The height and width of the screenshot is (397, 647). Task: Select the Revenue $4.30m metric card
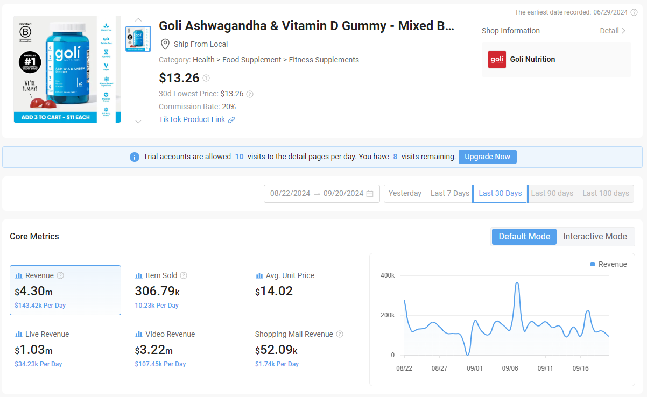(65, 290)
